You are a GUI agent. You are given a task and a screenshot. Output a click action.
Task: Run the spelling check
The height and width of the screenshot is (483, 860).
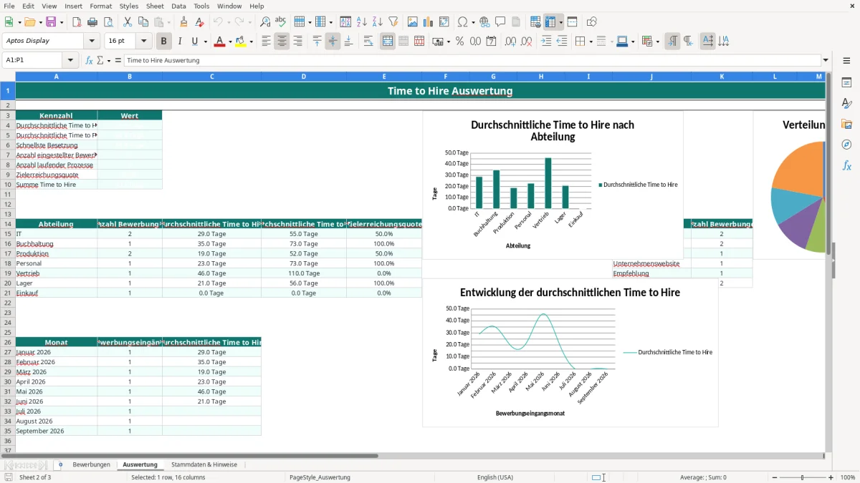point(281,22)
